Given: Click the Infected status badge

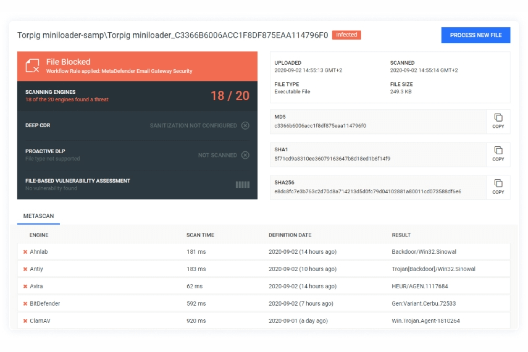Looking at the screenshot, I should click(x=346, y=35).
